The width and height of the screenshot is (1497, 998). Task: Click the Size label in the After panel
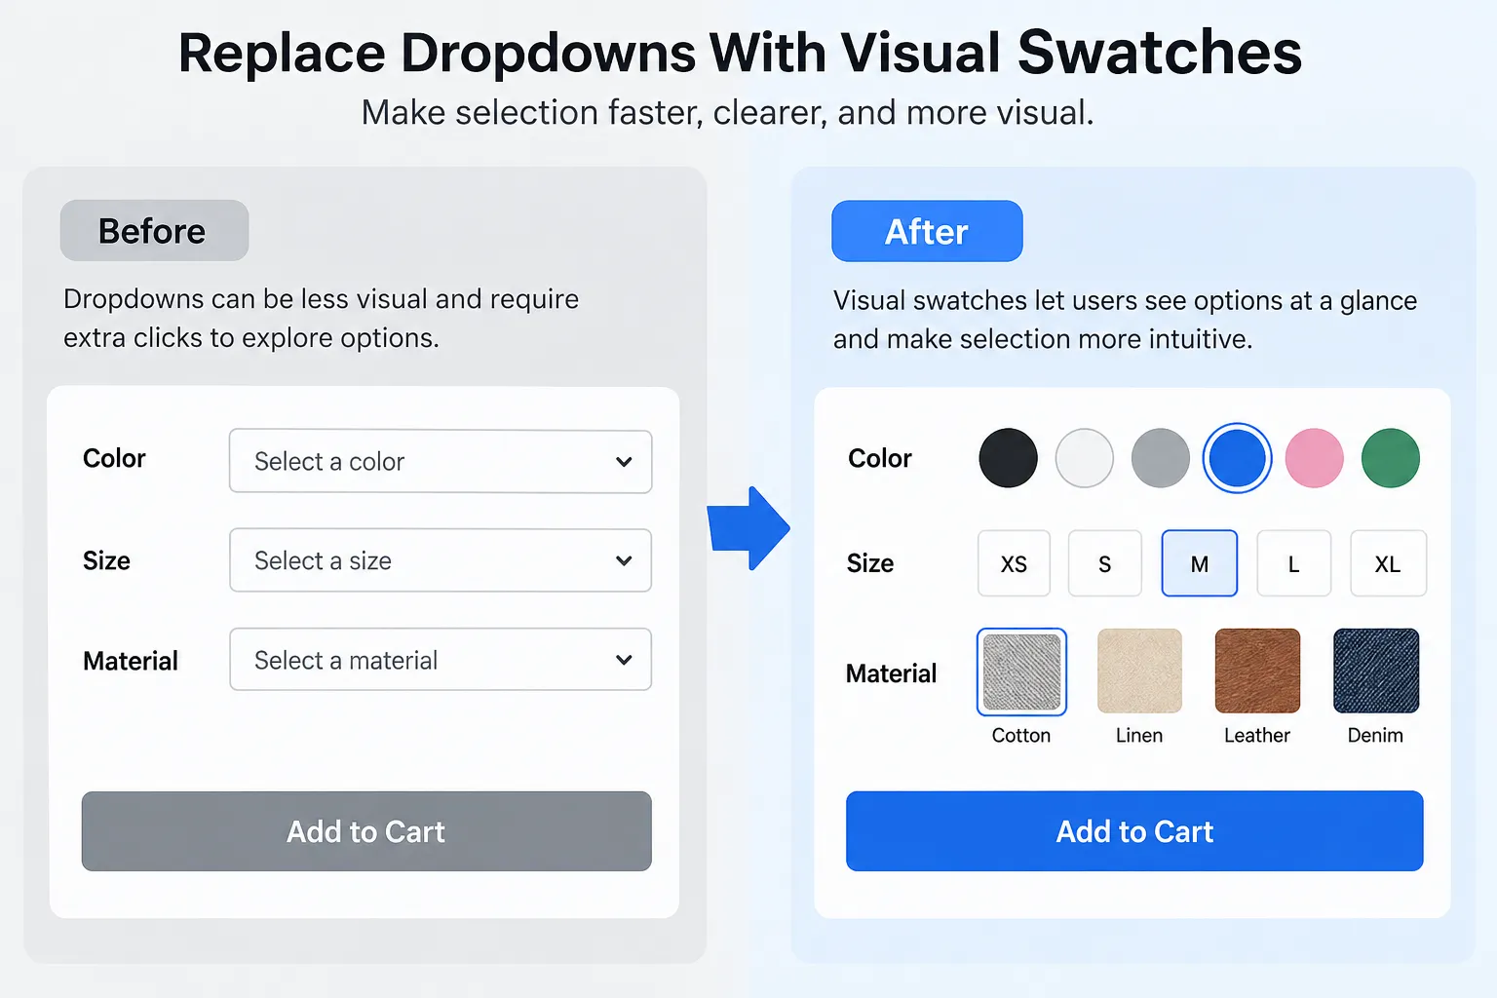click(870, 563)
